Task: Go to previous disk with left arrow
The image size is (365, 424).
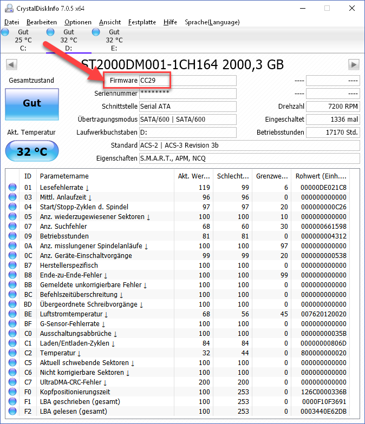Action: pos(11,65)
